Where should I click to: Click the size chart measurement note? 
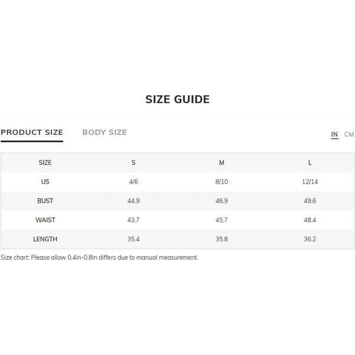point(99,257)
